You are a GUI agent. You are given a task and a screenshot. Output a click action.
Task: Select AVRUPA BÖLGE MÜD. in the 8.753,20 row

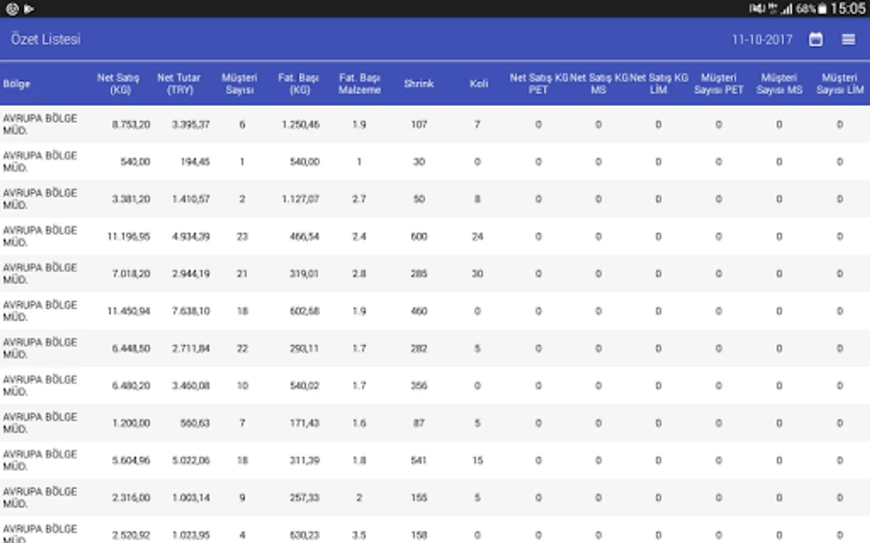click(40, 125)
